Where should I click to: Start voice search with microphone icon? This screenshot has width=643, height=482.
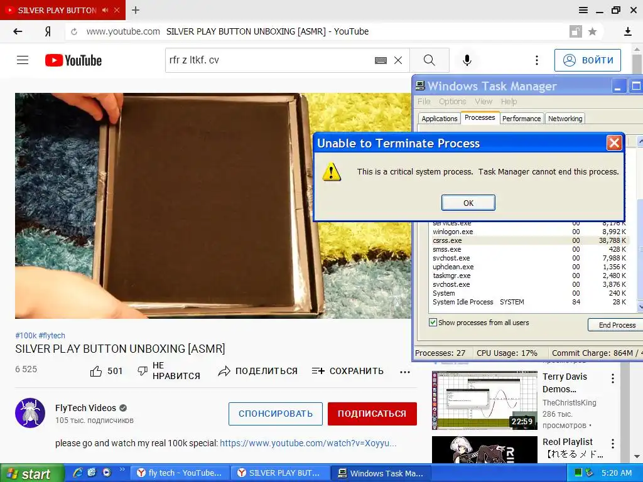coord(467,60)
